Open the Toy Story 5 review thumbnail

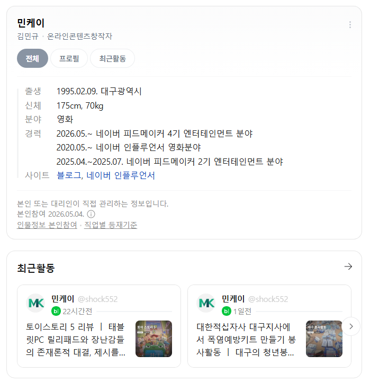[x=154, y=339]
